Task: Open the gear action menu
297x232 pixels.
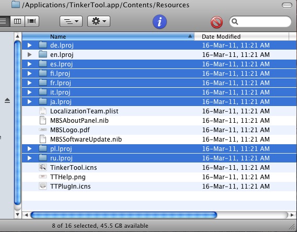Action: tap(99, 21)
